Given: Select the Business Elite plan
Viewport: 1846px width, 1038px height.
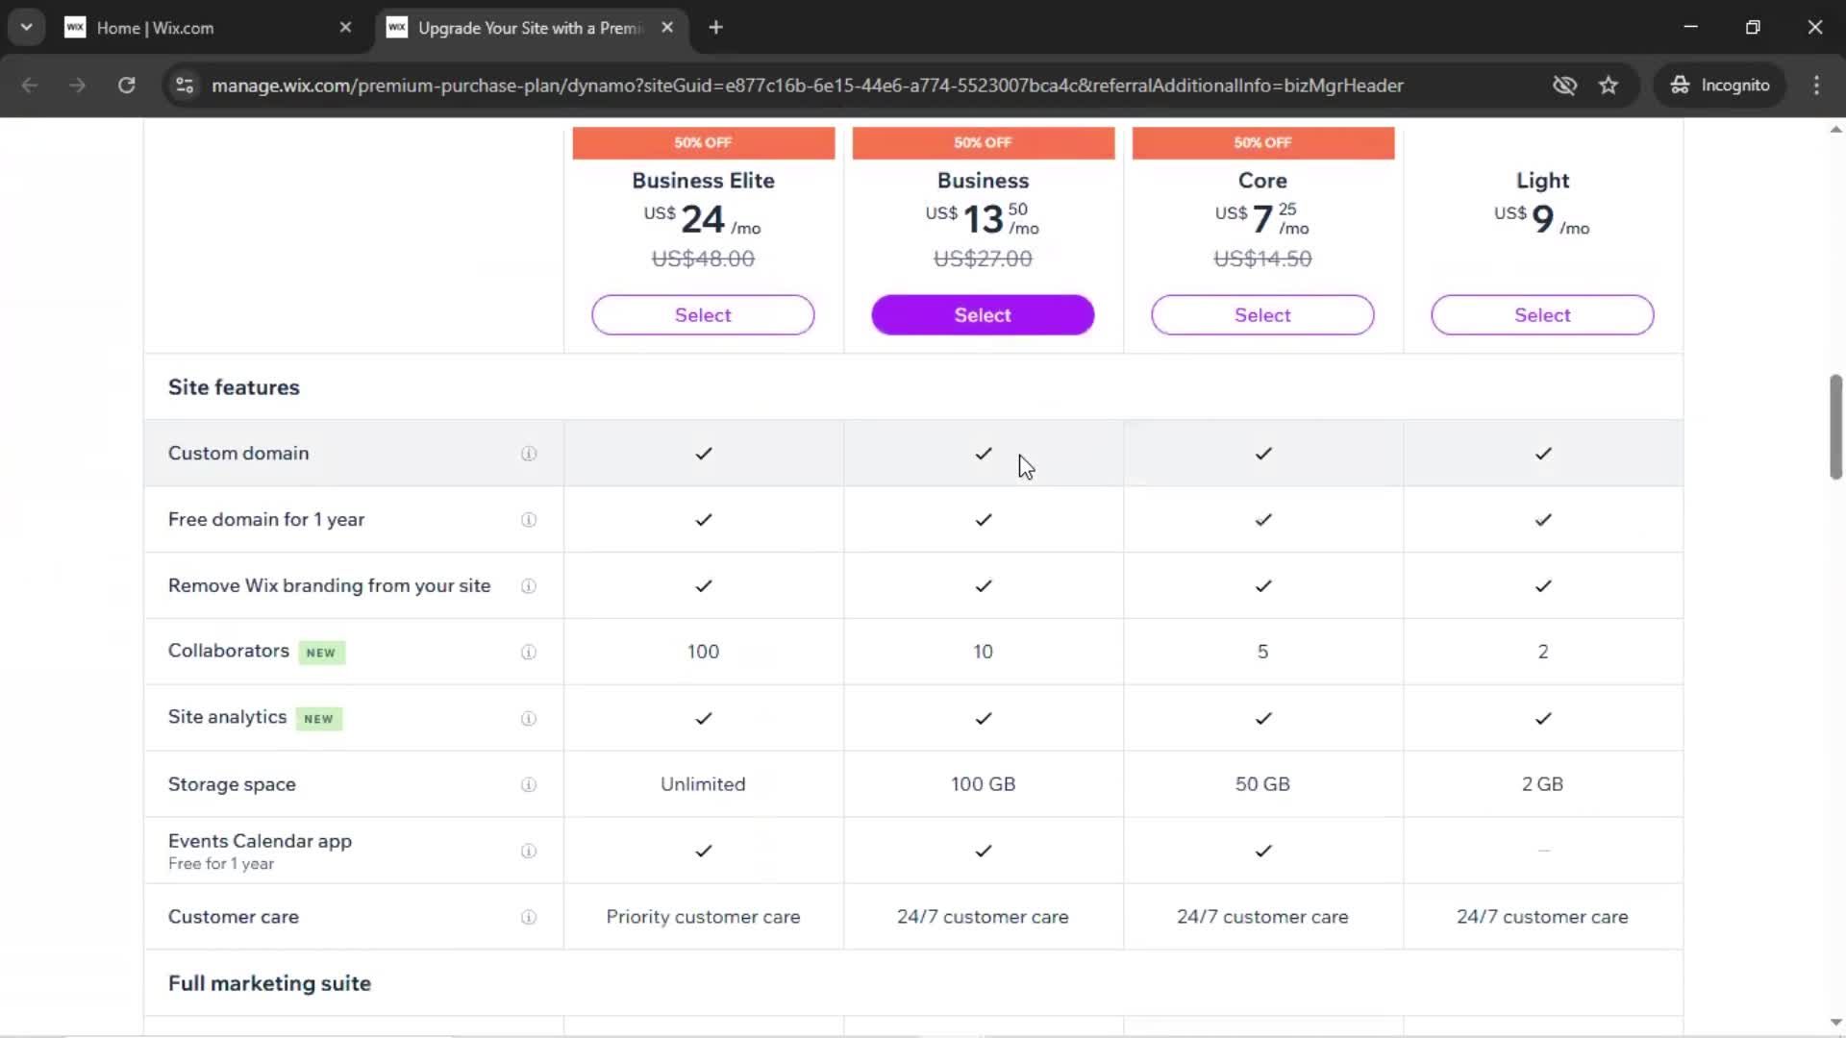Looking at the screenshot, I should pos(703,315).
